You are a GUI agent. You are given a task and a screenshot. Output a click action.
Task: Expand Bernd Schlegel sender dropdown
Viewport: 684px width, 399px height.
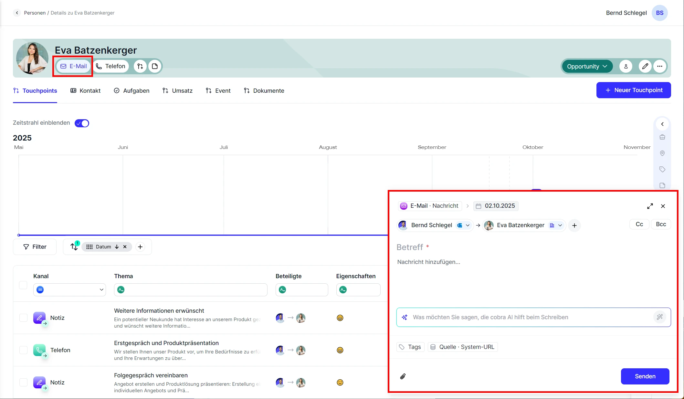pyautogui.click(x=468, y=225)
